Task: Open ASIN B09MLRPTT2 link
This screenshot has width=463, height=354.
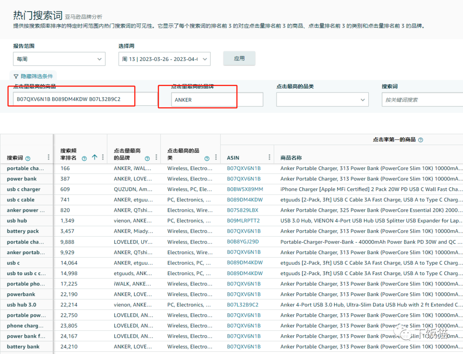Action: coord(244,221)
